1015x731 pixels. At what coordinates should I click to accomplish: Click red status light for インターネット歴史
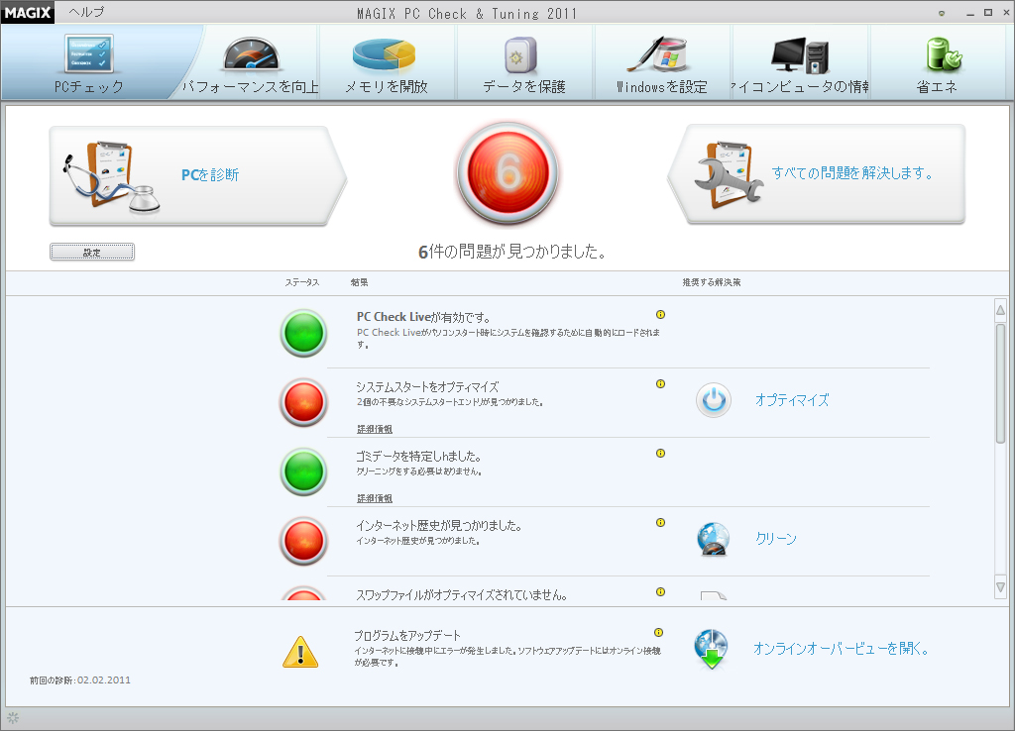[x=303, y=541]
